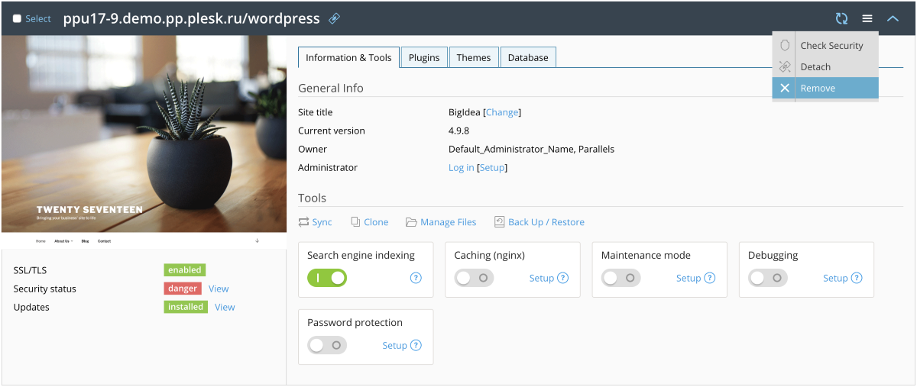
Task: Tick the Select checkbox for this site
Action: coord(18,19)
